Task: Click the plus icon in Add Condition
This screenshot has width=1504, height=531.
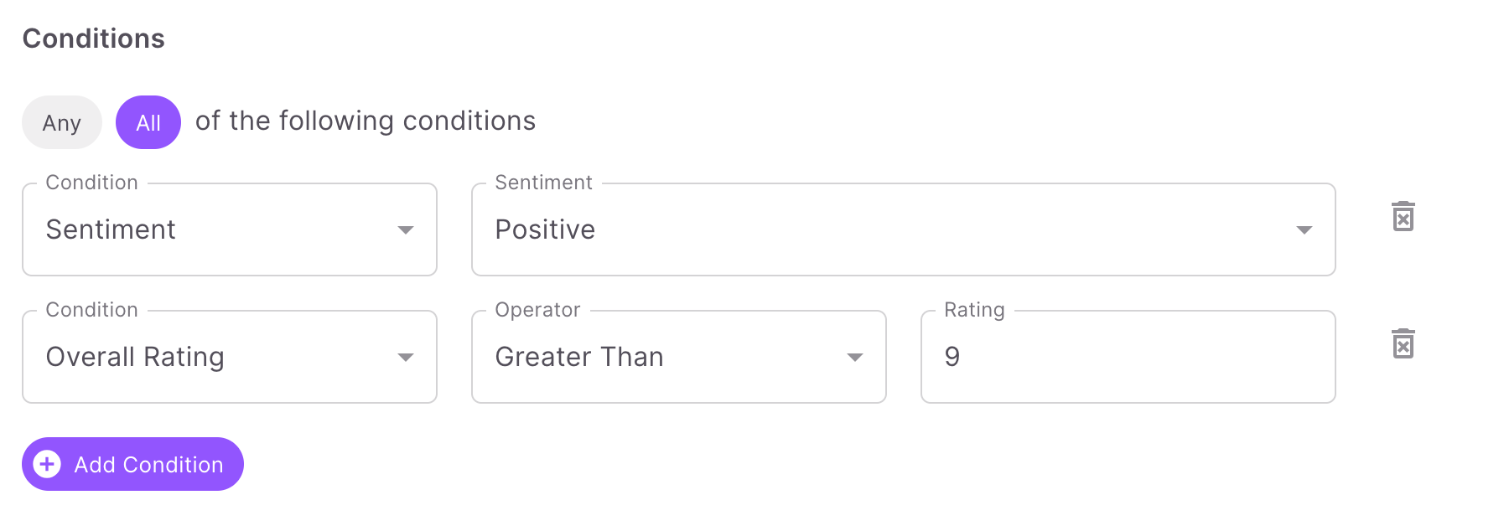Action: point(47,464)
